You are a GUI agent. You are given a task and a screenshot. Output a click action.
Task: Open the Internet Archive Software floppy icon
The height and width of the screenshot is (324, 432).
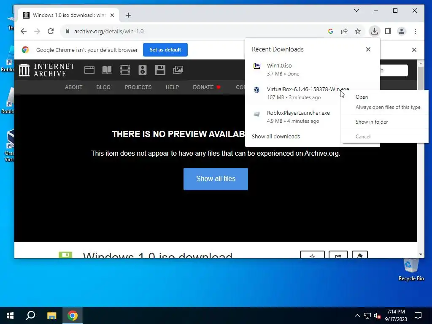(160, 70)
